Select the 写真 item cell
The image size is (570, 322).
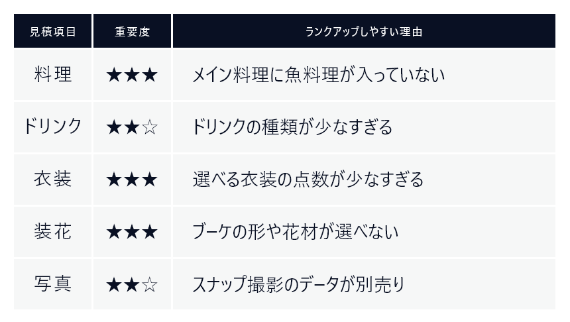tap(53, 284)
